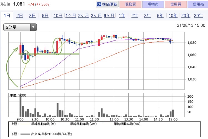
Task: Click the 9:00 time axis label
Action: [20, 119]
